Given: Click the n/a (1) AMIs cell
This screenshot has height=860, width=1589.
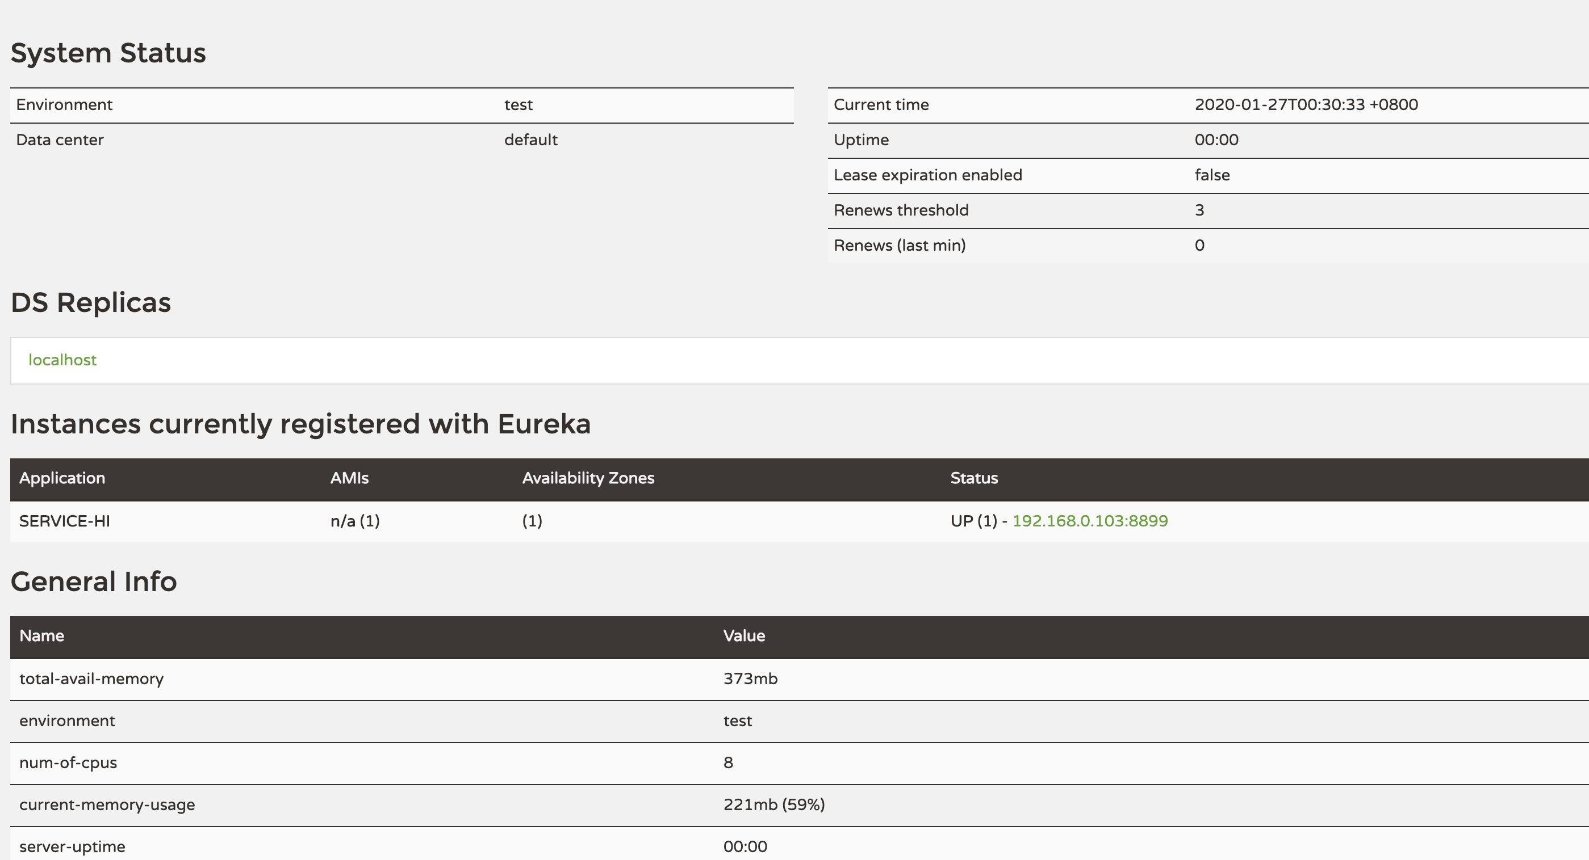Looking at the screenshot, I should point(356,521).
